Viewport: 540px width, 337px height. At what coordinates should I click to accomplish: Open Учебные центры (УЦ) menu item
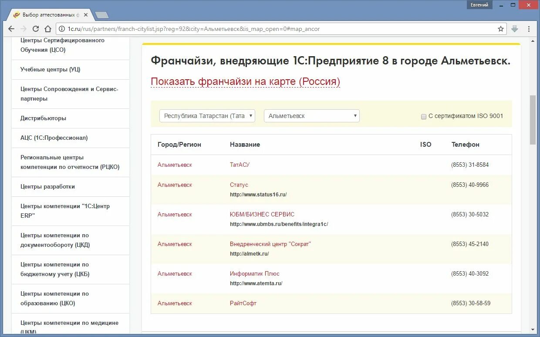pyautogui.click(x=71, y=70)
